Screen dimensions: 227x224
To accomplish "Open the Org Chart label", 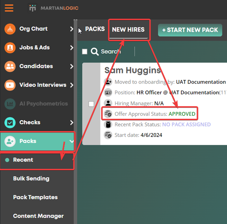I will point(33,29).
